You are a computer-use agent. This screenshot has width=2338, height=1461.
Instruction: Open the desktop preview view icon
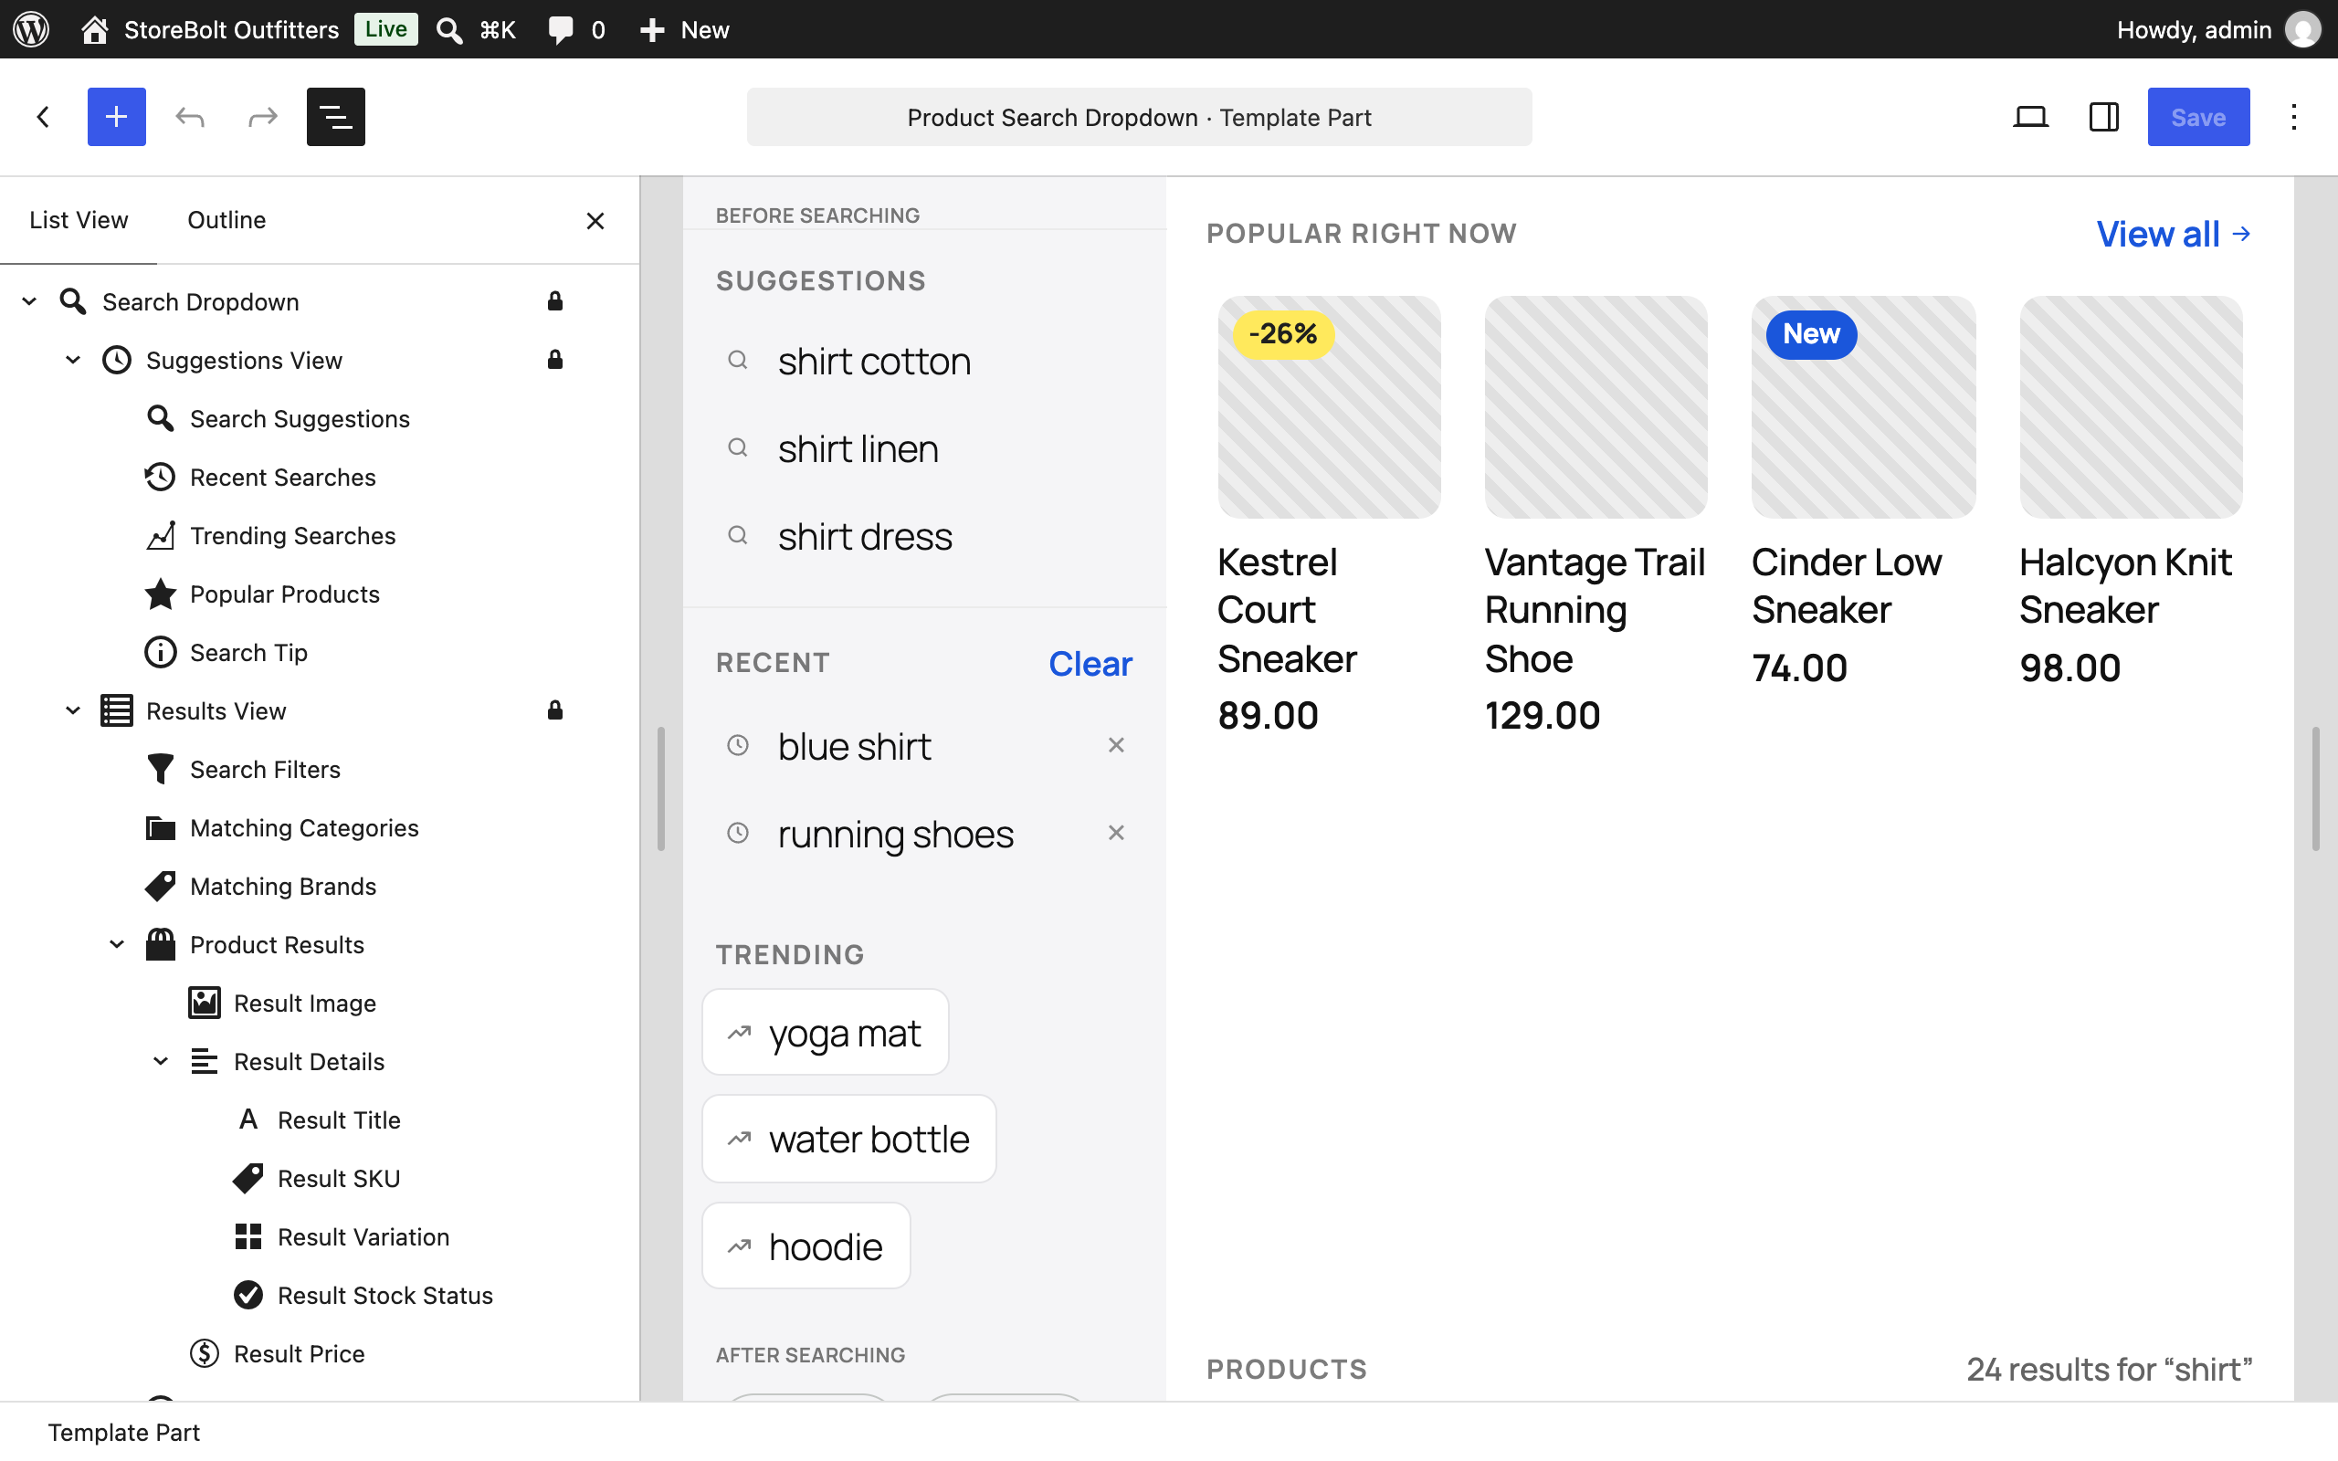2031,117
